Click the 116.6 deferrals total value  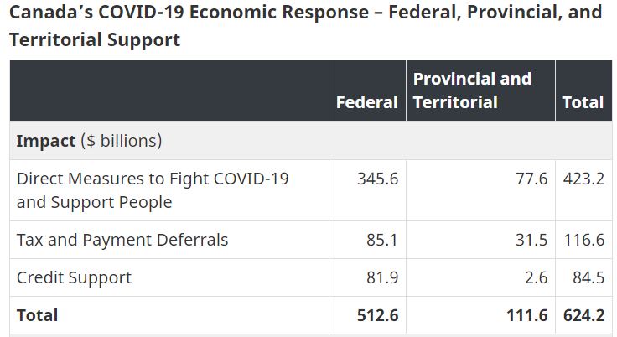coord(583,240)
